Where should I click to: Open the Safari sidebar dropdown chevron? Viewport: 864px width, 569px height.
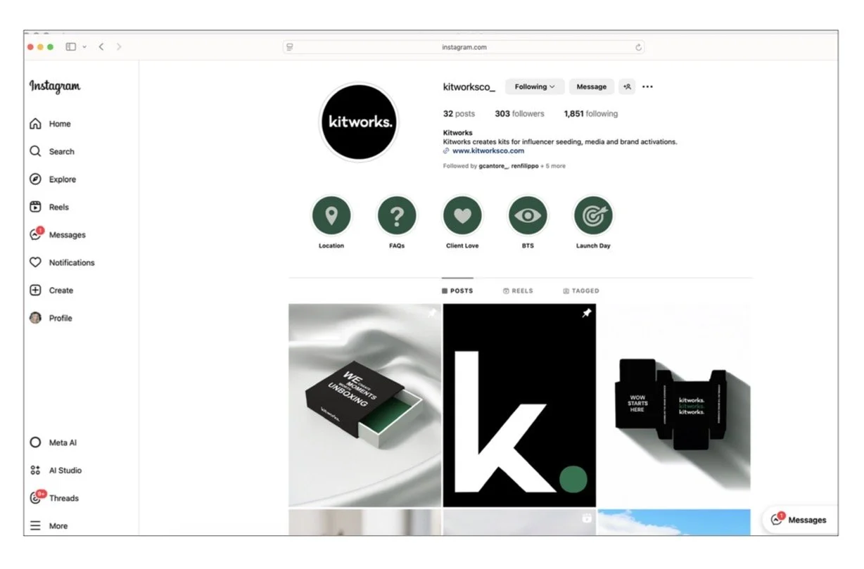pyautogui.click(x=84, y=46)
